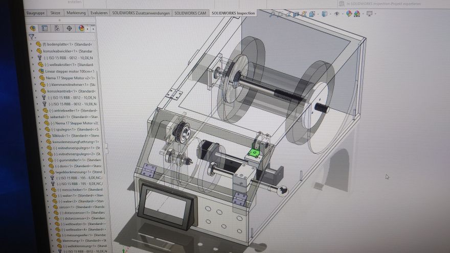Expand the Linear stepper motor 100cm node
This screenshot has width=450, height=253.
(34, 71)
